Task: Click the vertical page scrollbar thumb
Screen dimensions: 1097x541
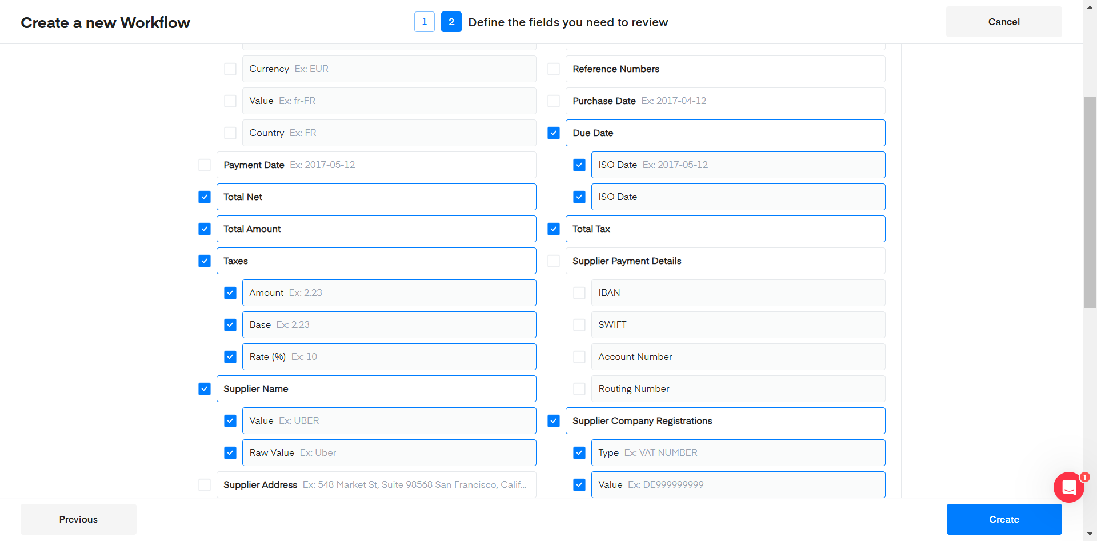Action: click(x=1090, y=203)
